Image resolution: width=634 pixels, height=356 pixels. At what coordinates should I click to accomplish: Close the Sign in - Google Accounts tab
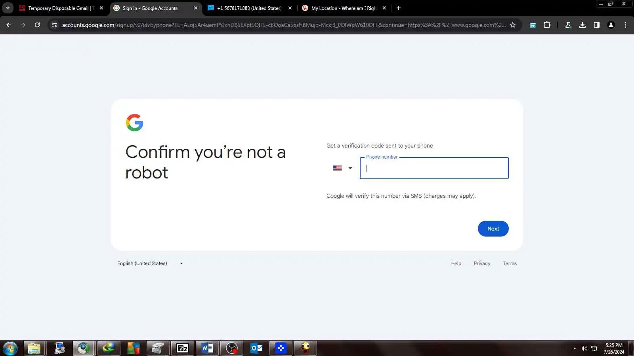coord(196,8)
